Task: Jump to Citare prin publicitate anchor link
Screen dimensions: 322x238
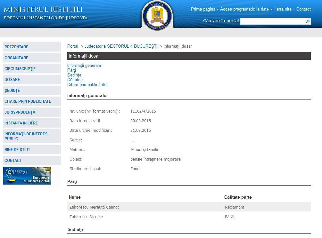Action: point(87,85)
